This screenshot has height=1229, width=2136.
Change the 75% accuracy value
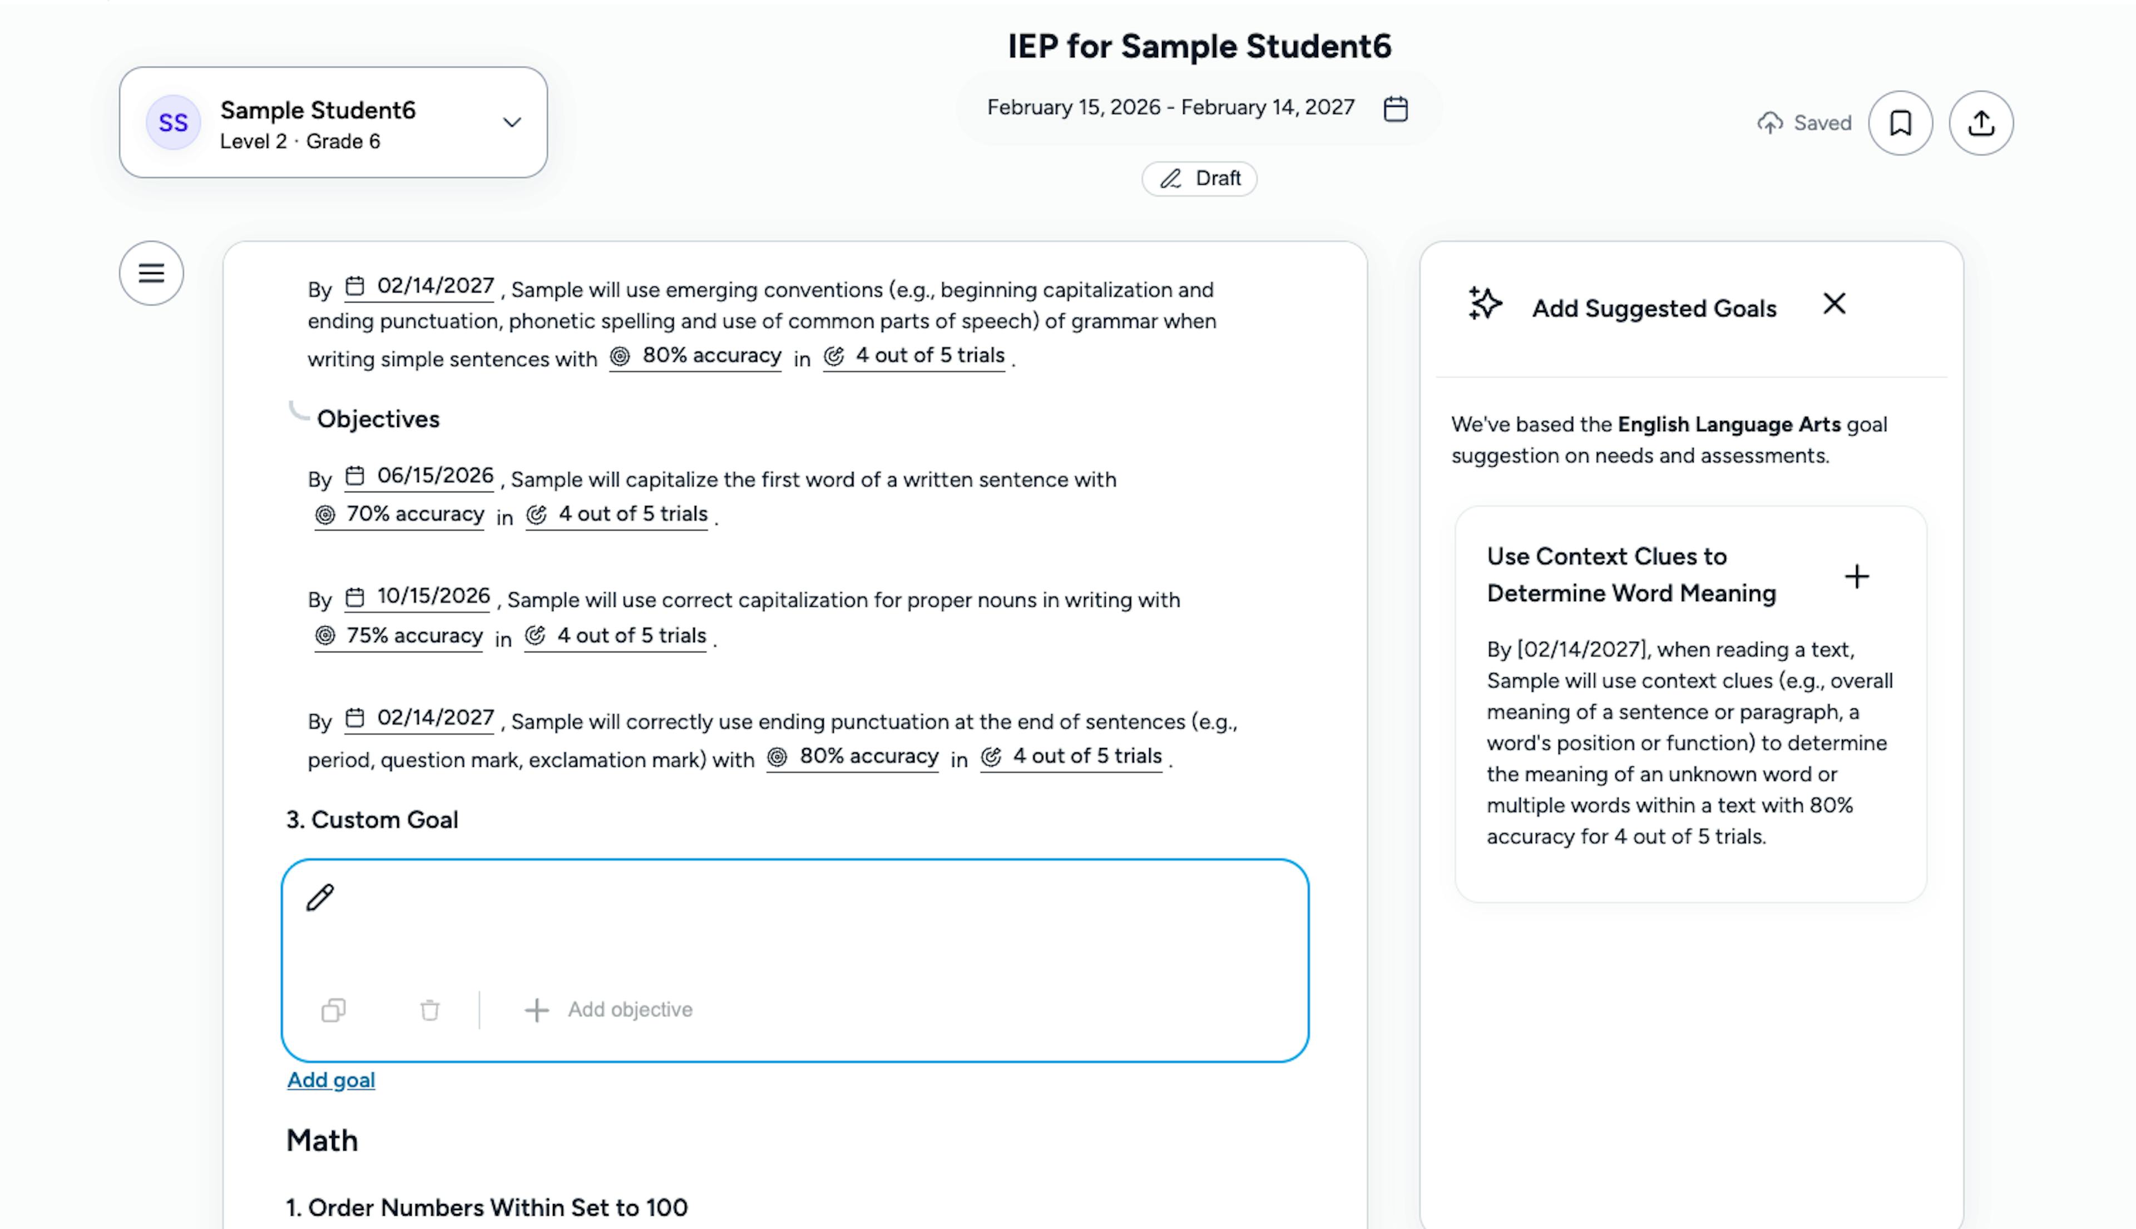pos(399,636)
